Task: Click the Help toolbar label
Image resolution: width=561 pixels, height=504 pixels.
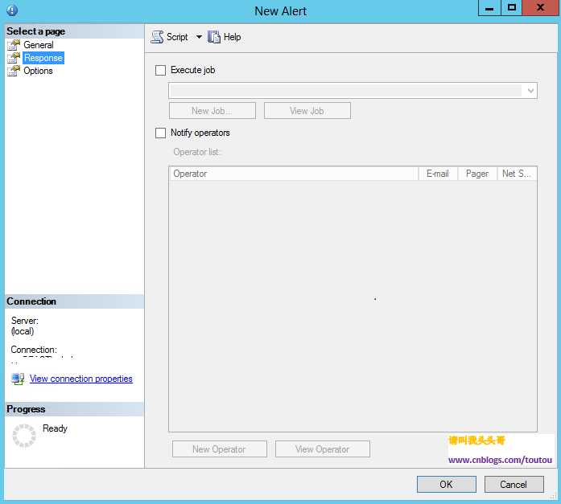Action: 232,37
